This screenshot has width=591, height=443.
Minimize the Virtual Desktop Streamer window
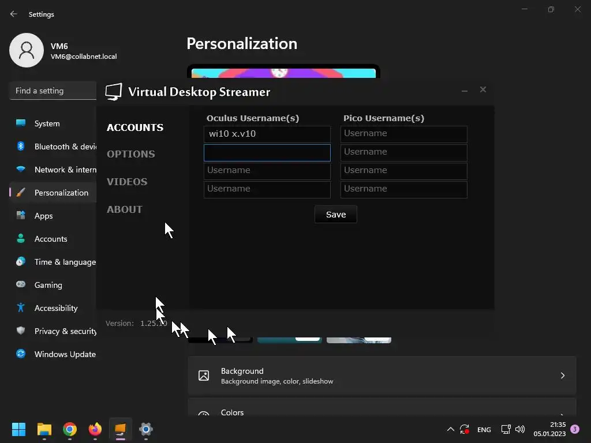(x=465, y=91)
